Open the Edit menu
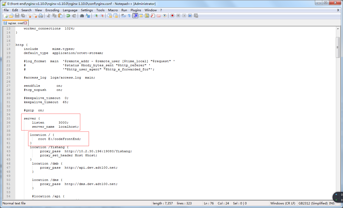 click(x=15, y=10)
